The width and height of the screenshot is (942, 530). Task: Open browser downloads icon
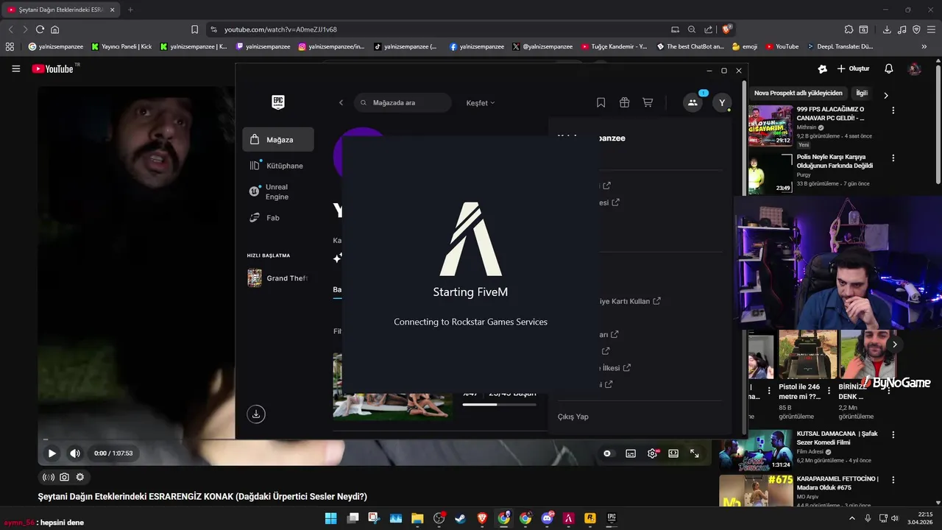tap(887, 29)
